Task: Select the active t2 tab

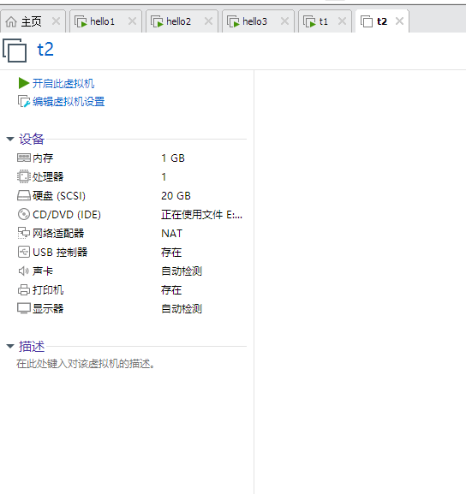Action: pos(382,21)
